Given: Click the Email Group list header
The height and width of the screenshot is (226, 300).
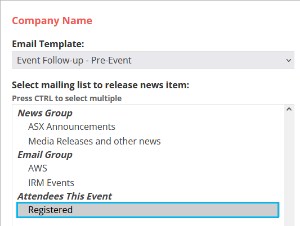Looking at the screenshot, I should (45, 155).
